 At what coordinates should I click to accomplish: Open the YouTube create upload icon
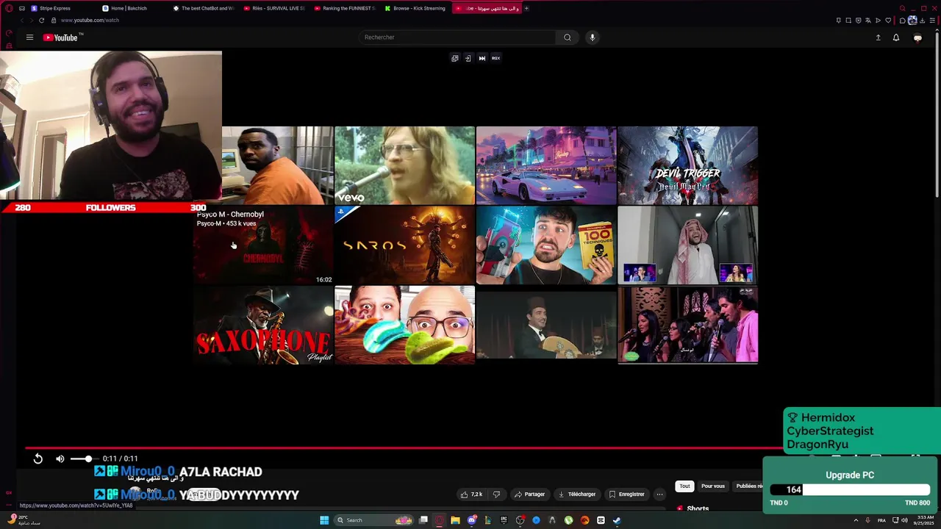click(878, 37)
